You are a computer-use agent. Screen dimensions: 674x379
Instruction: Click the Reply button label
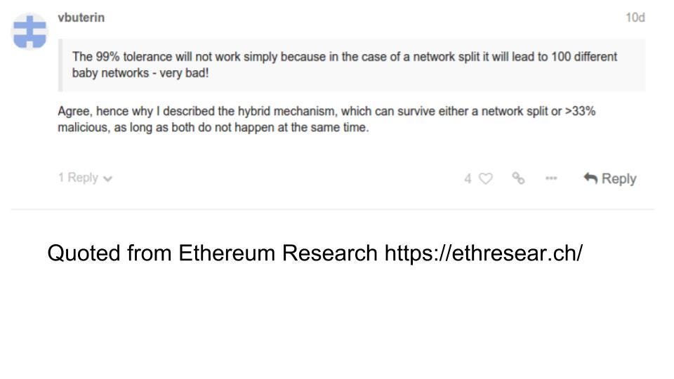tap(619, 178)
